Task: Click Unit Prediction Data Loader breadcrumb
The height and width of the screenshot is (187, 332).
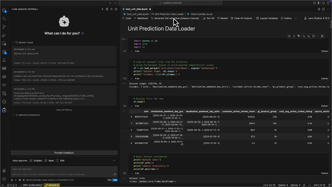Action: click(x=170, y=14)
